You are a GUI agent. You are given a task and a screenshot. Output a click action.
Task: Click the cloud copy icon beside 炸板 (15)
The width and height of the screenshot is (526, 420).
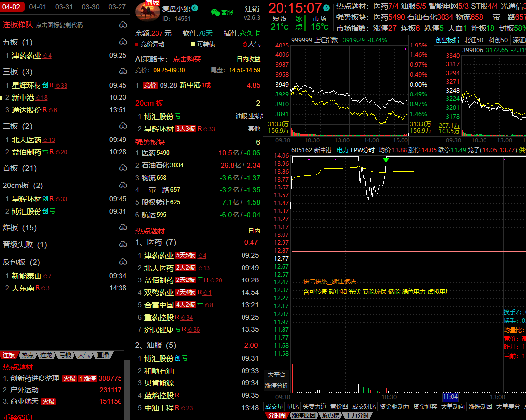coord(123,228)
